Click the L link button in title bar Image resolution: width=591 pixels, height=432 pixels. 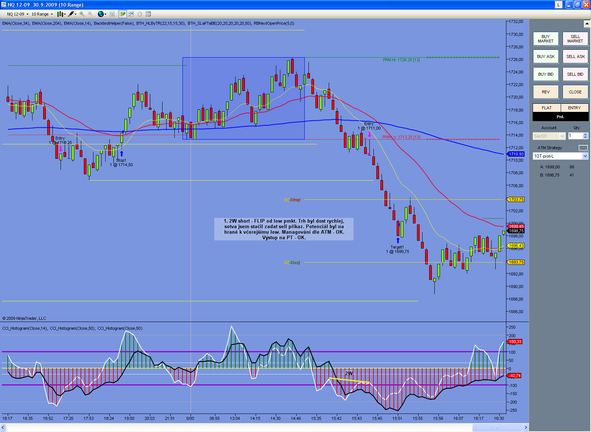pos(558,5)
